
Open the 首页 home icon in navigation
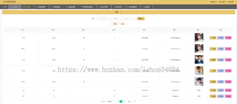coord(4,7)
